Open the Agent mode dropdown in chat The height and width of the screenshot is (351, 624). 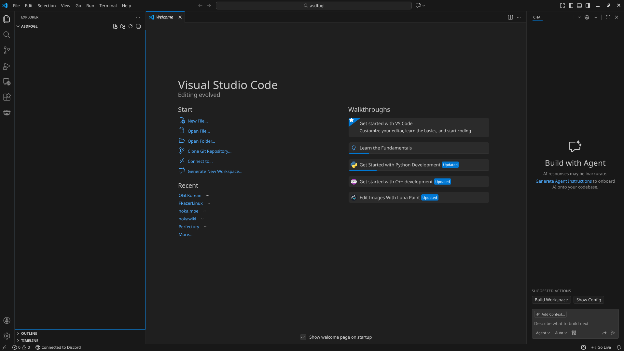pyautogui.click(x=543, y=333)
